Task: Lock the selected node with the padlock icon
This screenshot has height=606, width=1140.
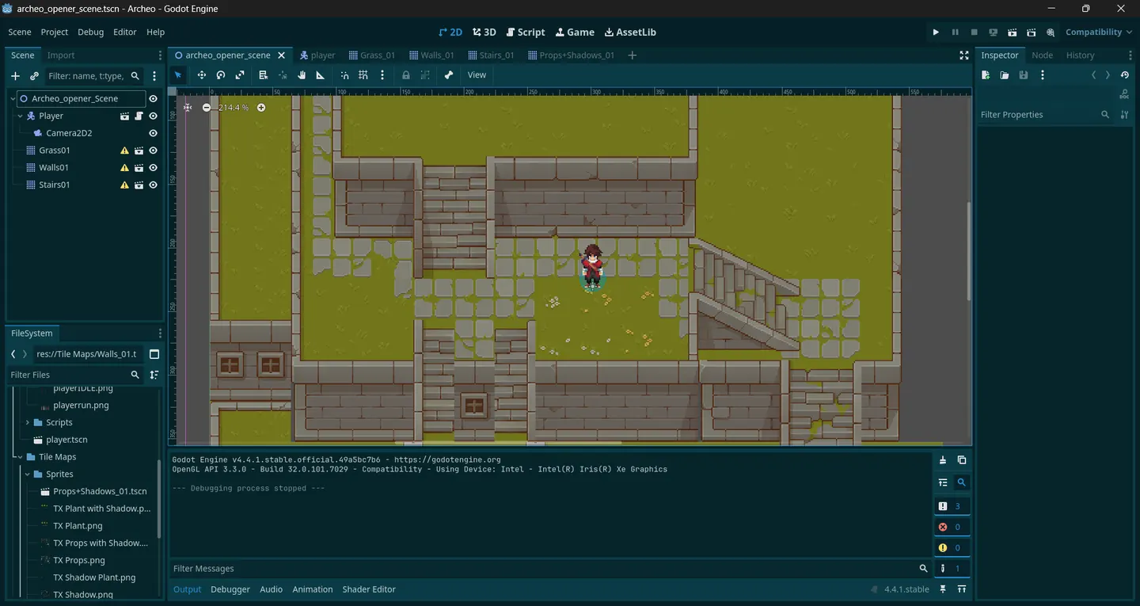Action: pyautogui.click(x=405, y=74)
